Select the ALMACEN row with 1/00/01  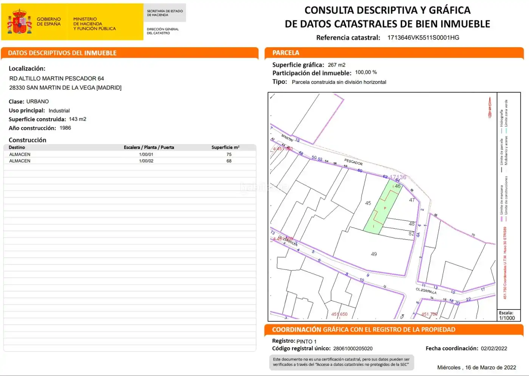pos(130,154)
